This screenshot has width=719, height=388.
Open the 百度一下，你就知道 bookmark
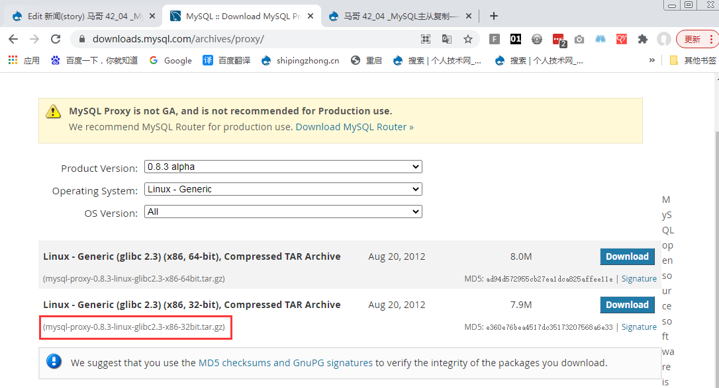pyautogui.click(x=94, y=60)
